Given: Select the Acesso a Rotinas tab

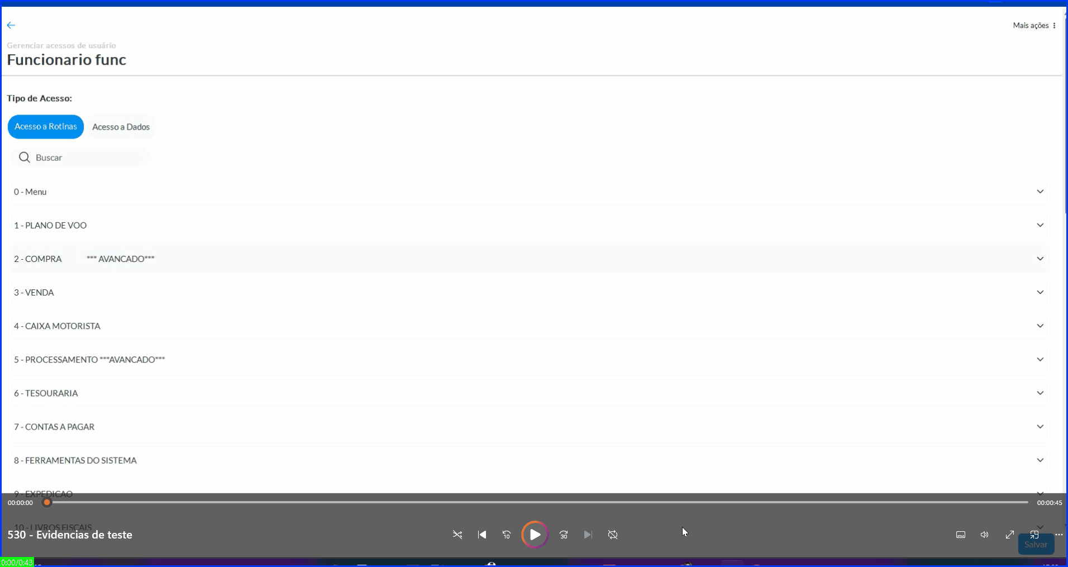Looking at the screenshot, I should (46, 127).
